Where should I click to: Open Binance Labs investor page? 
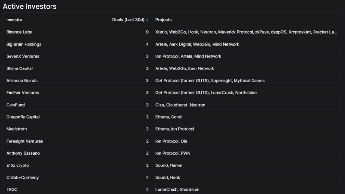pyautogui.click(x=19, y=32)
